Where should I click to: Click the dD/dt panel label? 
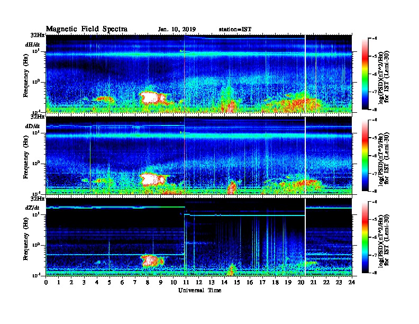32,126
